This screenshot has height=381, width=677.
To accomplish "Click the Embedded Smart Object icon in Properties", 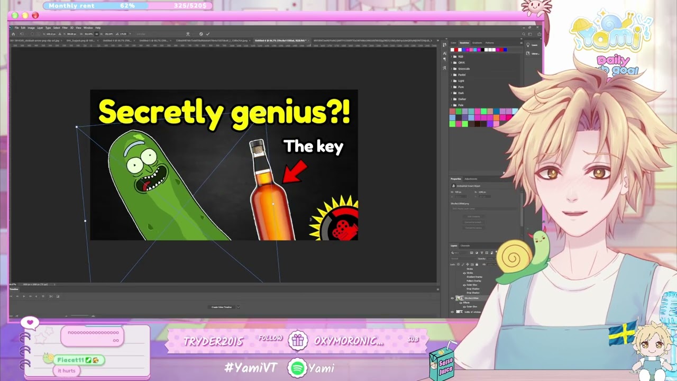I will click(x=453, y=186).
